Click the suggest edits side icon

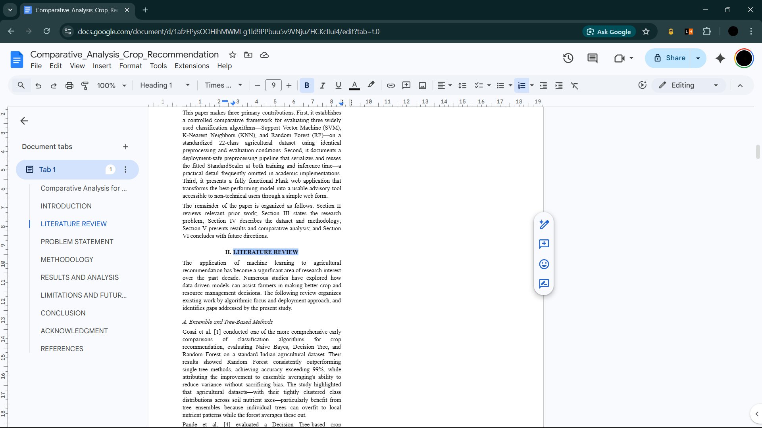[544, 284]
